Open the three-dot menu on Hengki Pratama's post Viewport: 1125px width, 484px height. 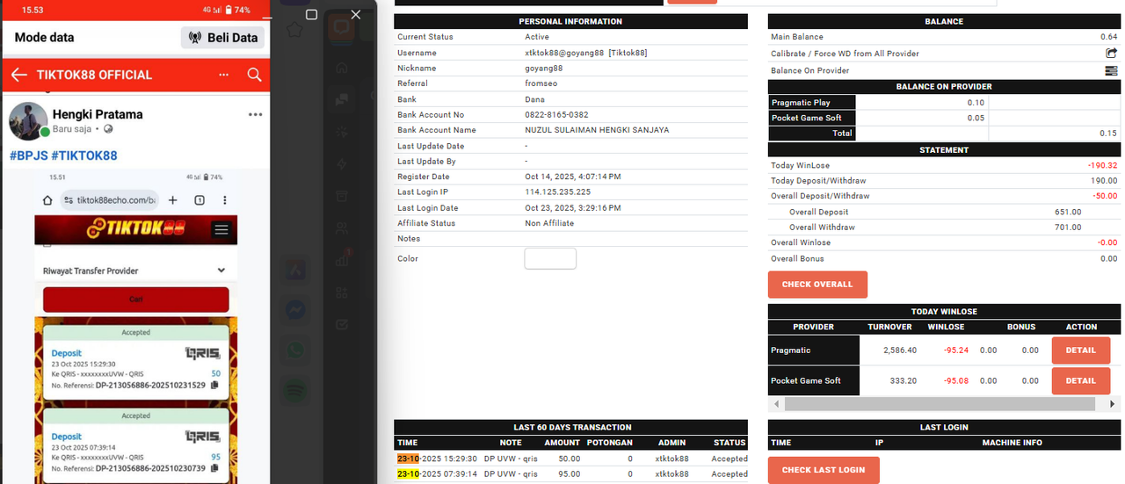(256, 114)
